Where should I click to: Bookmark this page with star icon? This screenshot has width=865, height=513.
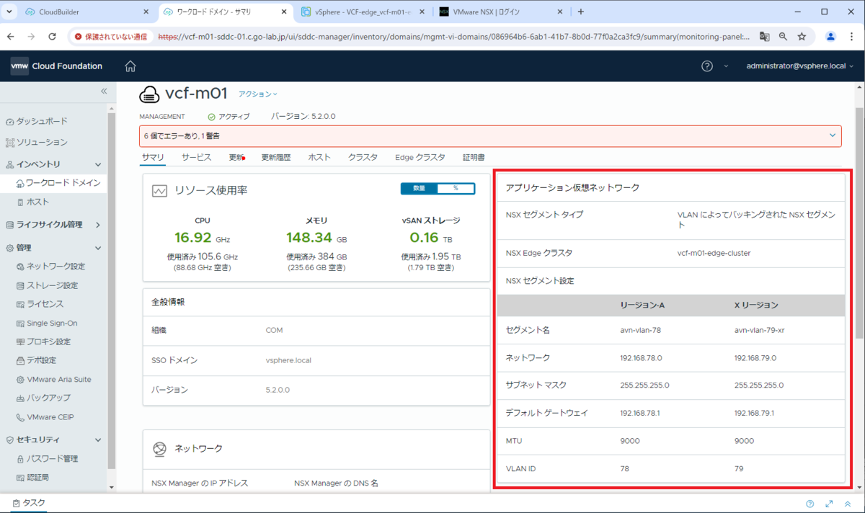pos(802,36)
